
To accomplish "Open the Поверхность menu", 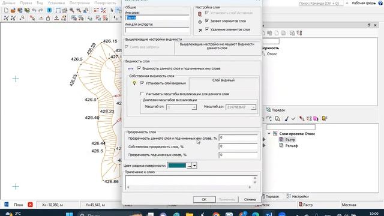I will (106, 3).
